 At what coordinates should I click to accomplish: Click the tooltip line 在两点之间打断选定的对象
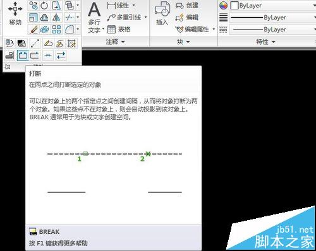tap(65, 85)
